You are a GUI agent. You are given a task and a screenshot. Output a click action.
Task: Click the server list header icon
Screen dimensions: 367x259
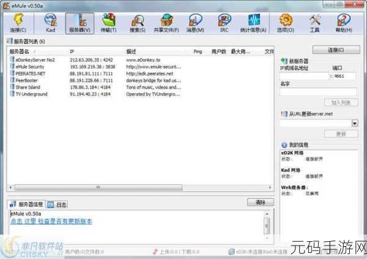pyautogui.click(x=10, y=41)
